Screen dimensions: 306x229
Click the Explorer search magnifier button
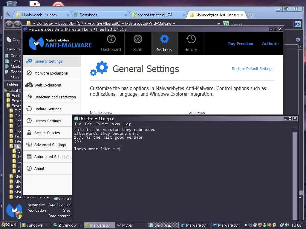click(x=298, y=24)
